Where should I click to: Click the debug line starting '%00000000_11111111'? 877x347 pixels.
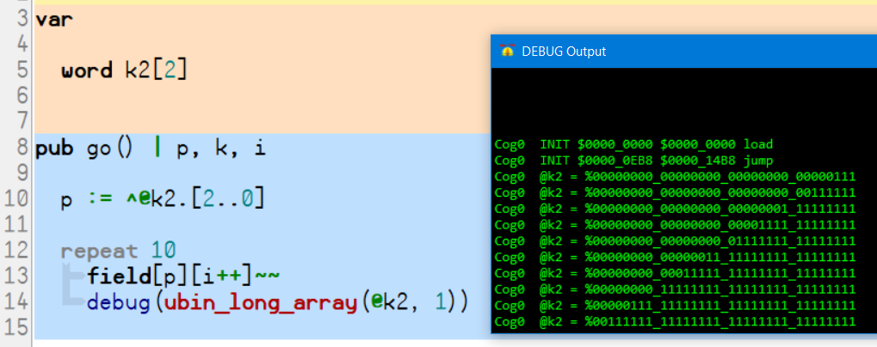point(675,290)
